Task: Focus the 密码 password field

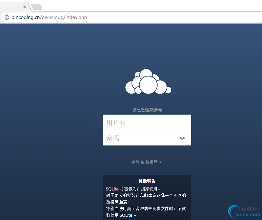Action: click(147, 138)
